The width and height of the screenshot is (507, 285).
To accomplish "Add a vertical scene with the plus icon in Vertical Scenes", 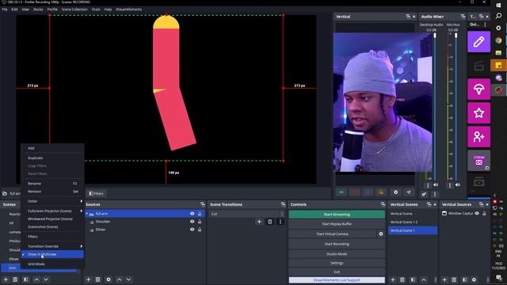I will point(393,279).
